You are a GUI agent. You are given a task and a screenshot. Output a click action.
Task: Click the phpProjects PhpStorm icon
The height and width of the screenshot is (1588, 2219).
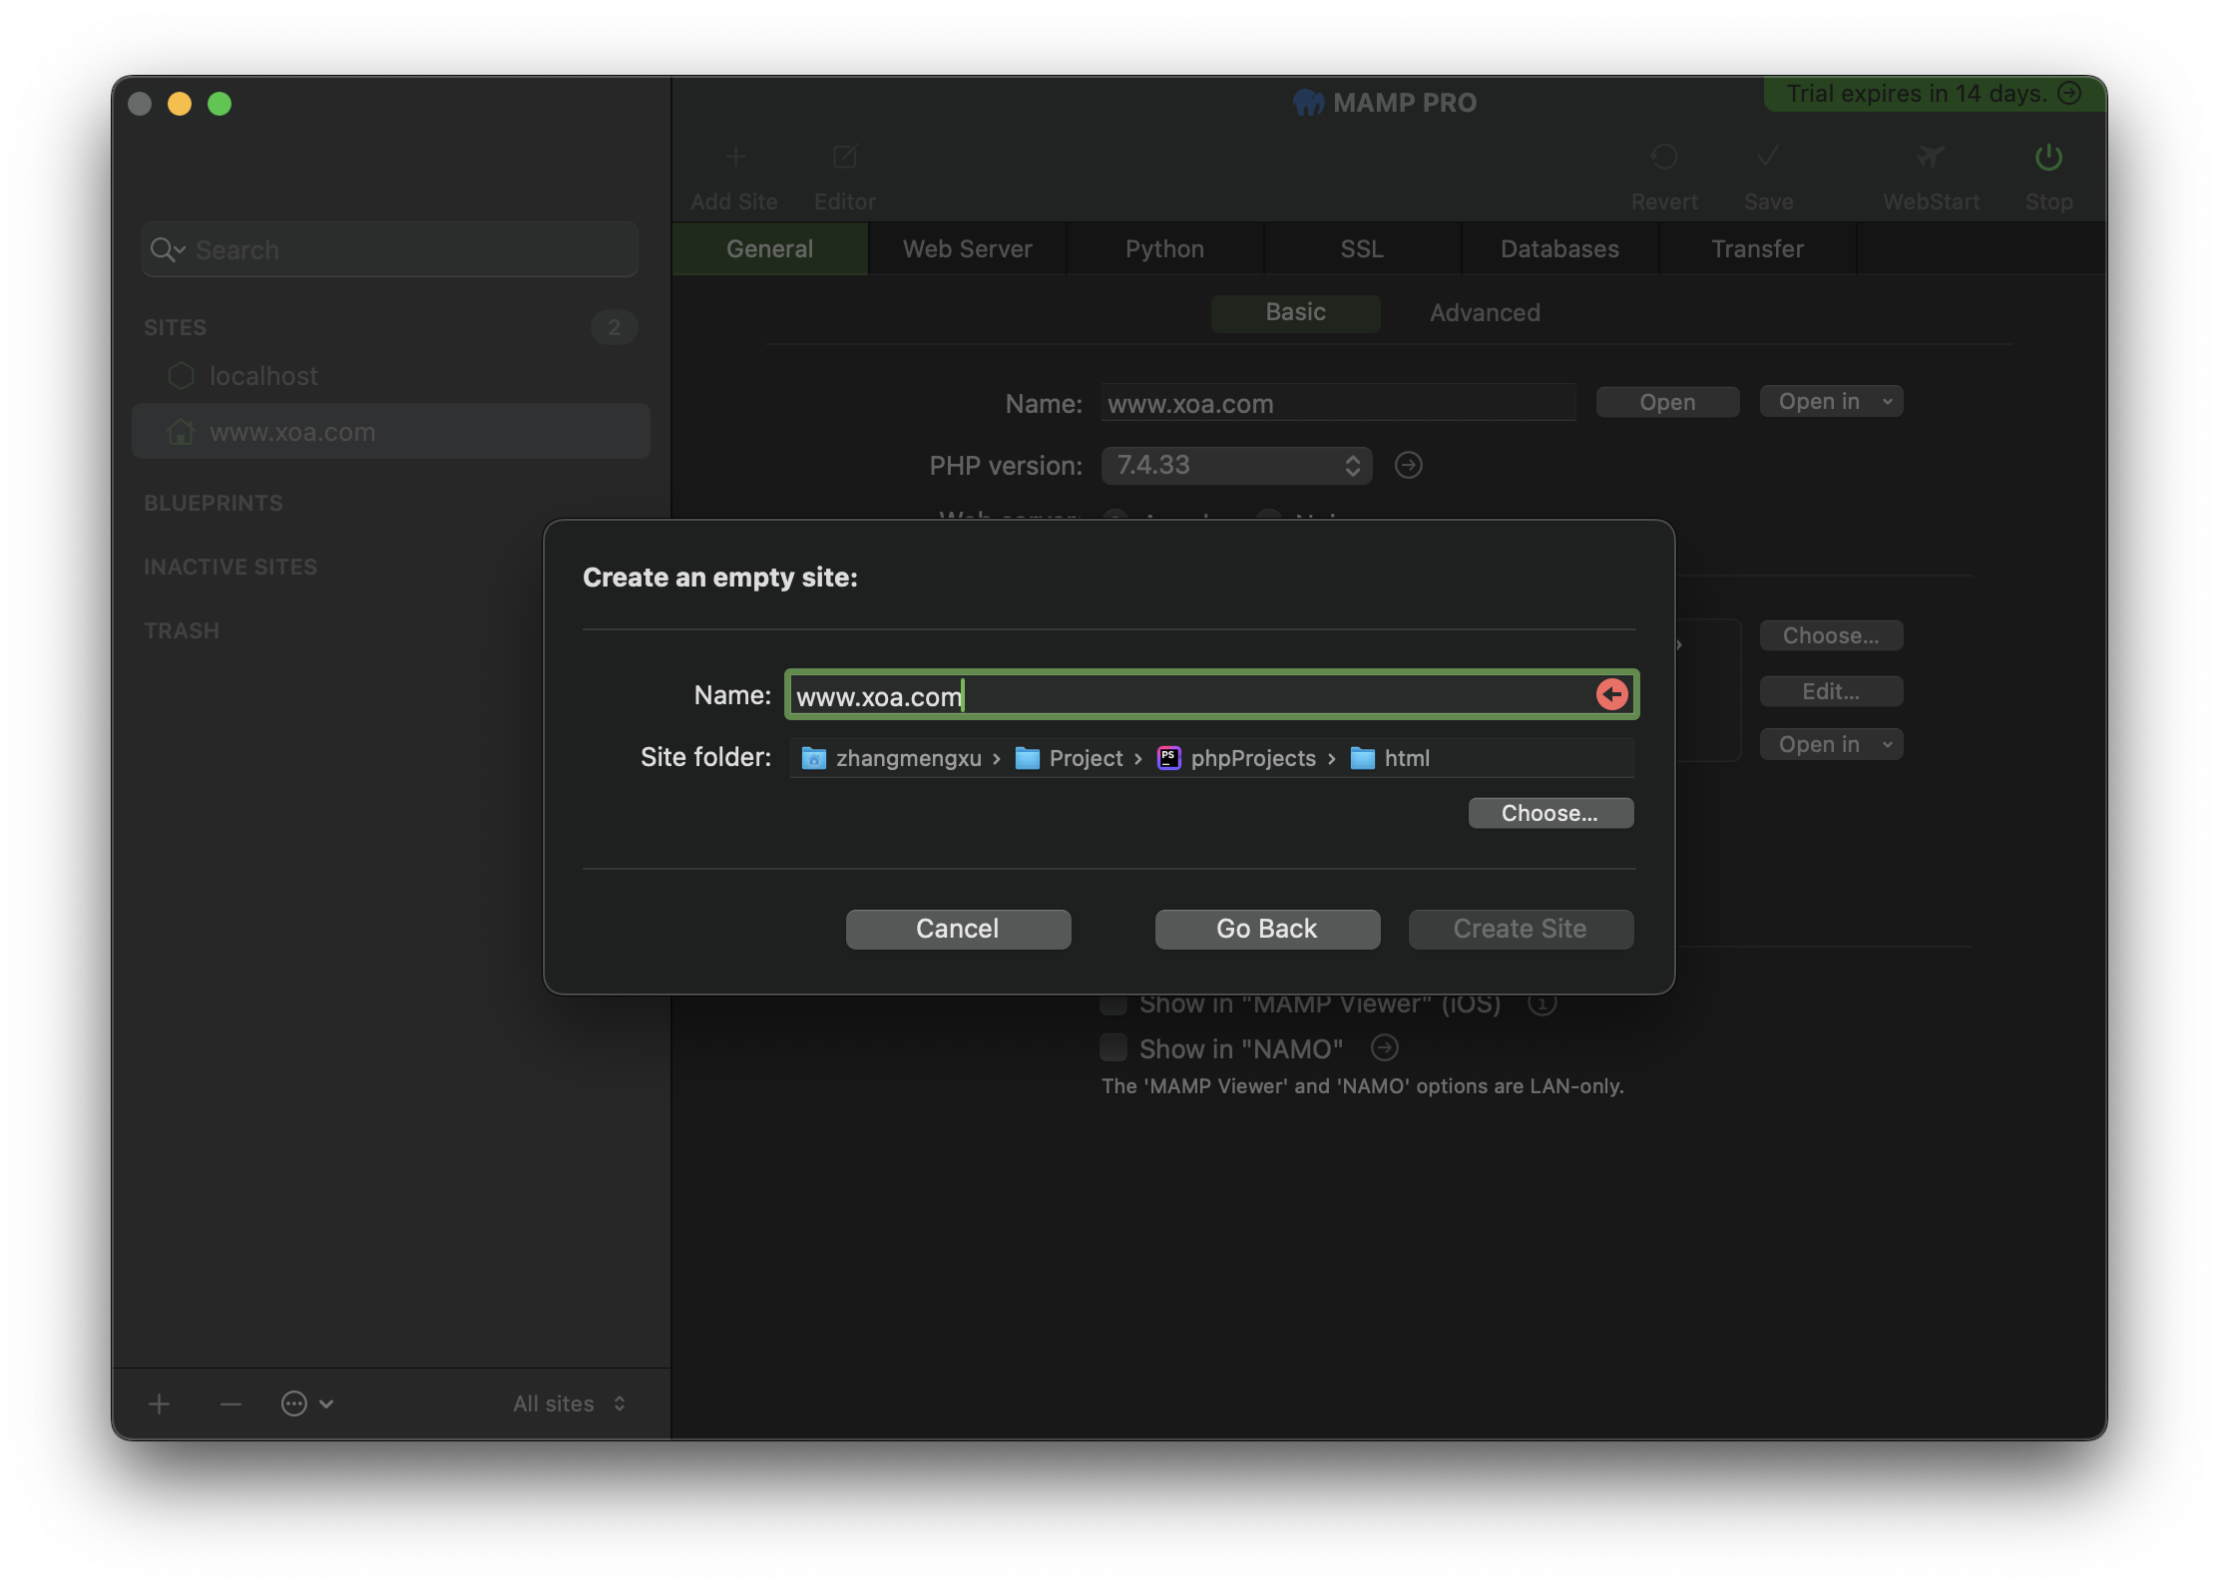click(x=1169, y=758)
